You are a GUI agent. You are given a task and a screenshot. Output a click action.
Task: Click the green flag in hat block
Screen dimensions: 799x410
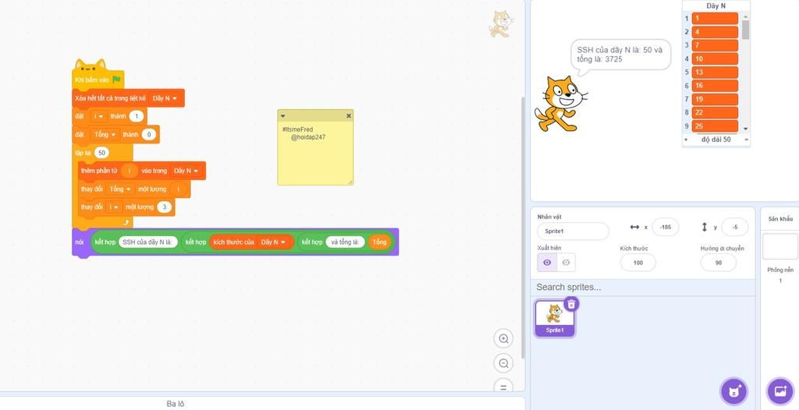(x=117, y=80)
